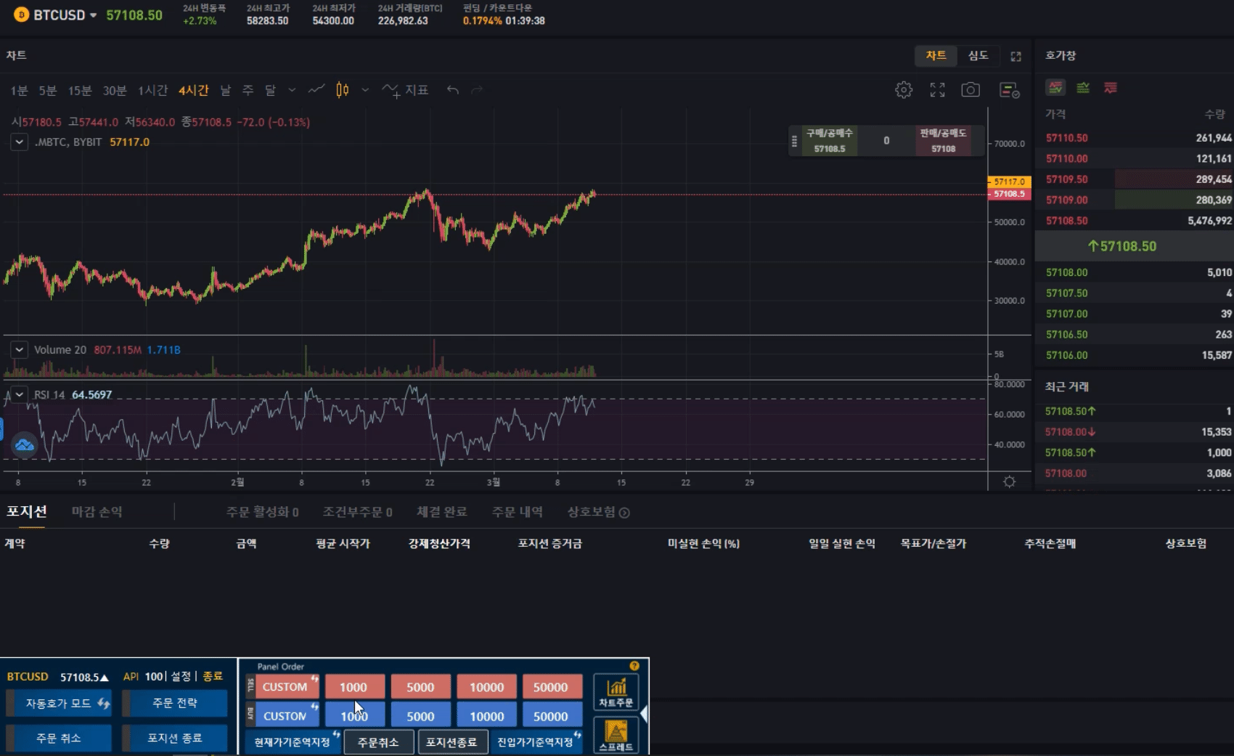Image resolution: width=1234 pixels, height=756 pixels.
Task: Click the 포지션 종료 button in left panel
Action: tap(174, 738)
